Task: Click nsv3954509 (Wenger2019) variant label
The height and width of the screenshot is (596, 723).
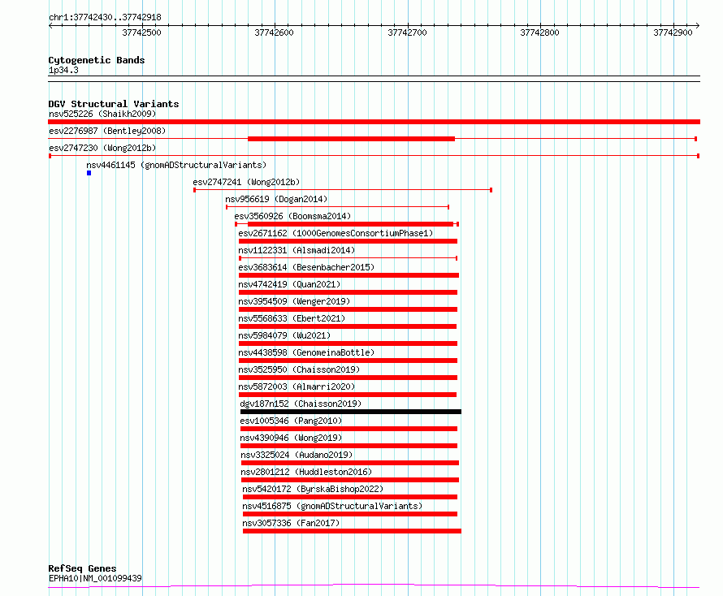Action: point(294,301)
